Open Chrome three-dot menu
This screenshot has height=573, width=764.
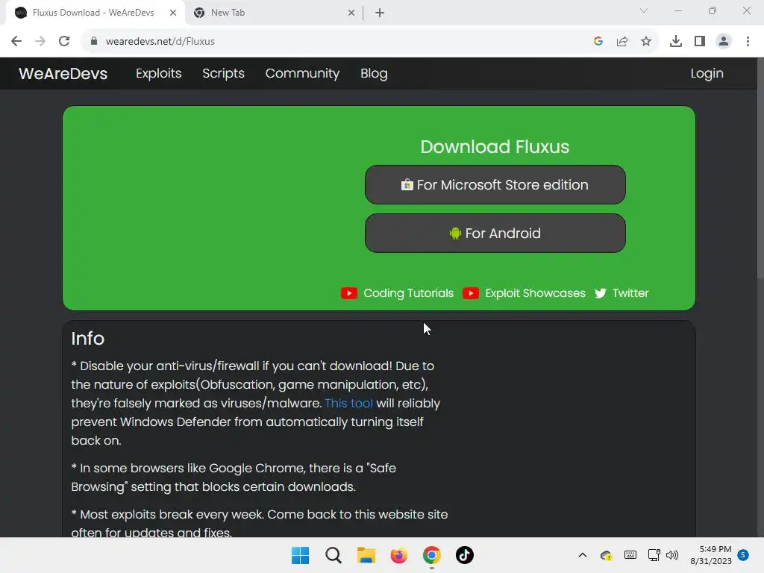748,41
